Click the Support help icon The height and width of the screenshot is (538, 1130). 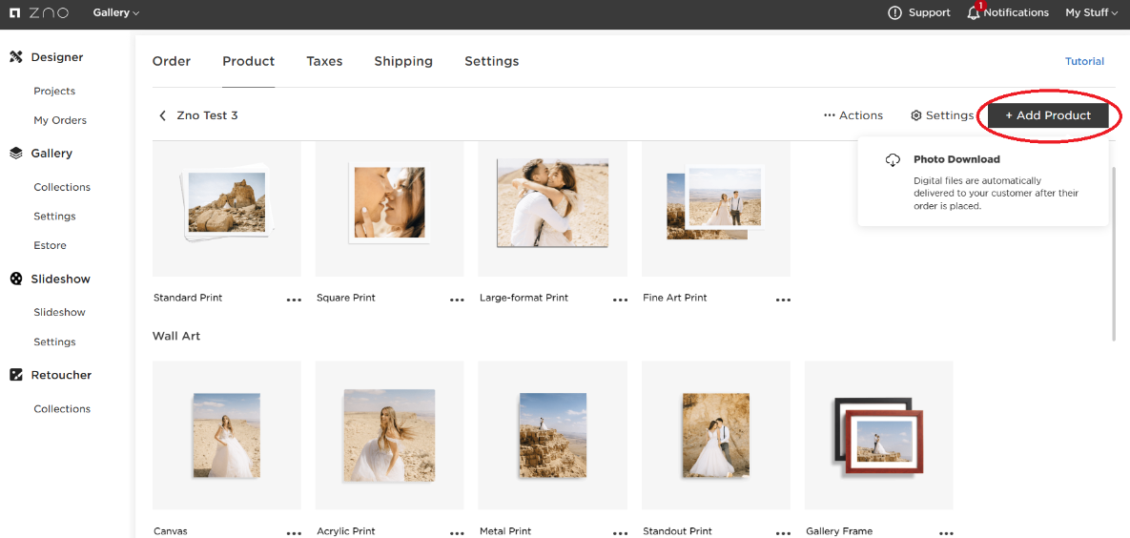click(x=894, y=13)
